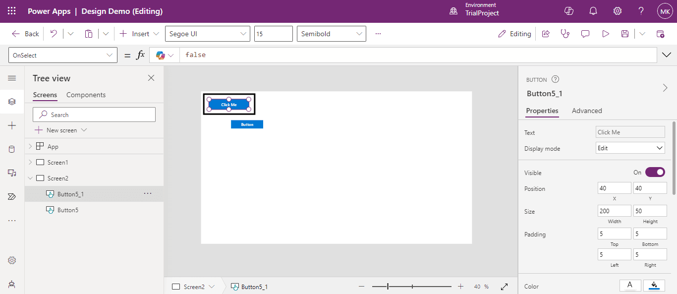
Task: Click the fill color swatch
Action: coord(654,285)
